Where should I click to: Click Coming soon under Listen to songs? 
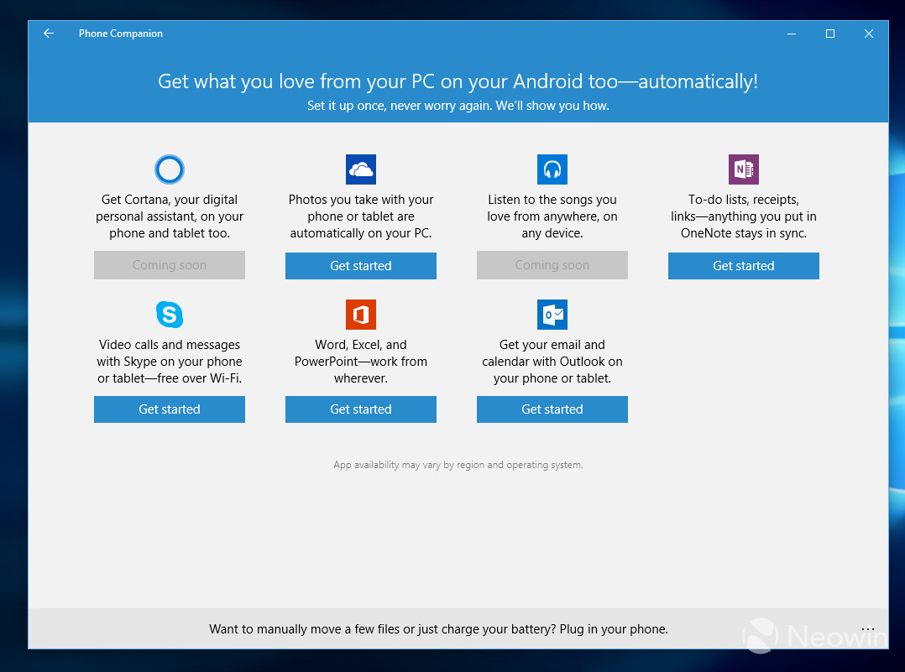[x=552, y=265]
